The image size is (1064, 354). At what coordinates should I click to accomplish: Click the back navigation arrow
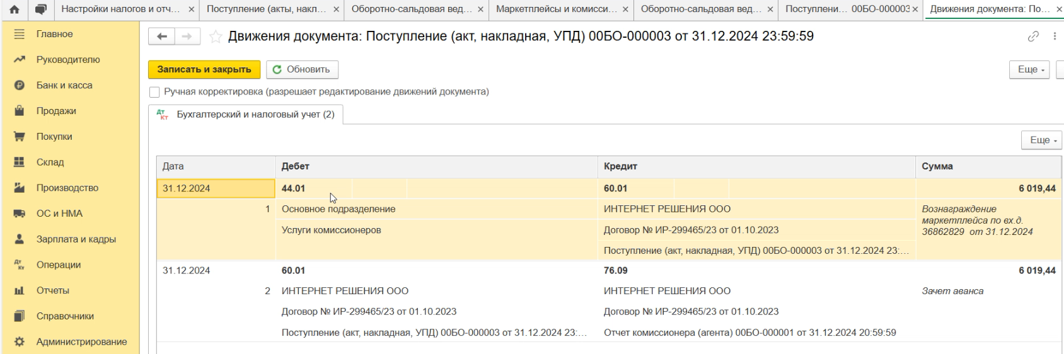162,37
